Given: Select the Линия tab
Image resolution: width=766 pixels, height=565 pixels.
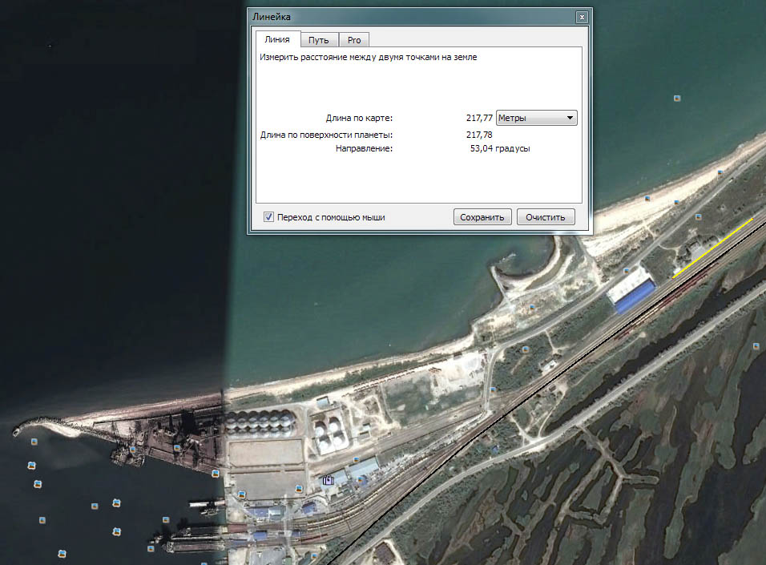Looking at the screenshot, I should point(277,39).
